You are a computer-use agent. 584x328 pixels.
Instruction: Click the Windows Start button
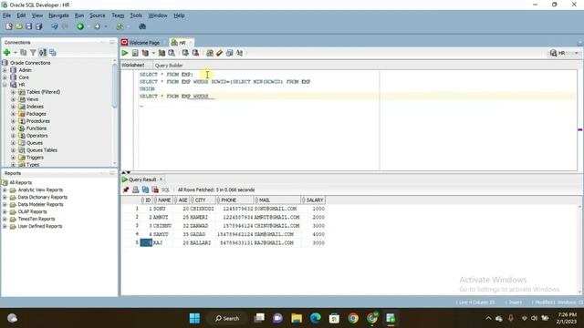tap(194, 318)
